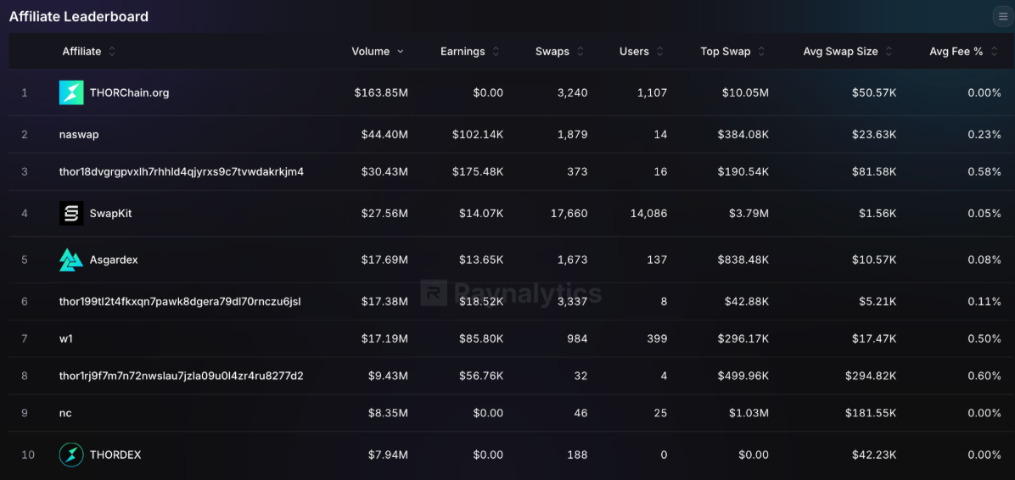The height and width of the screenshot is (480, 1015).
Task: Click the $181.55K avg swap size cell
Action: pyautogui.click(x=872, y=413)
